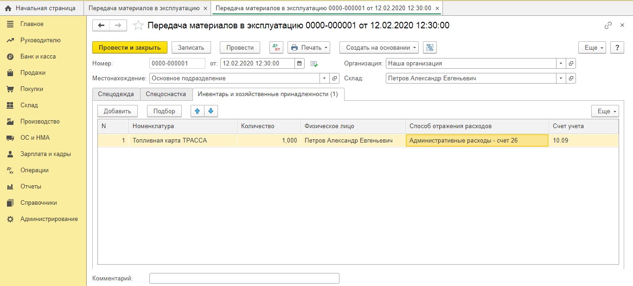Move the row down with blue arrow
This screenshot has width=633, height=286.
(211, 111)
